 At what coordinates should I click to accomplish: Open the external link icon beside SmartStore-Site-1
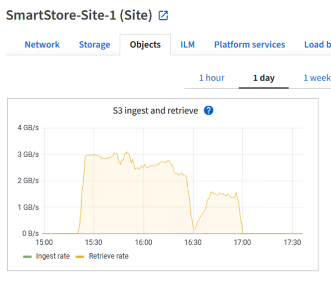click(163, 16)
